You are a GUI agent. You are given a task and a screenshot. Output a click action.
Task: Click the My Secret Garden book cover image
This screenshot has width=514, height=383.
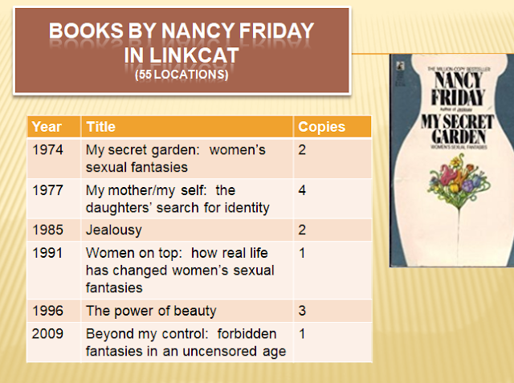point(451,161)
